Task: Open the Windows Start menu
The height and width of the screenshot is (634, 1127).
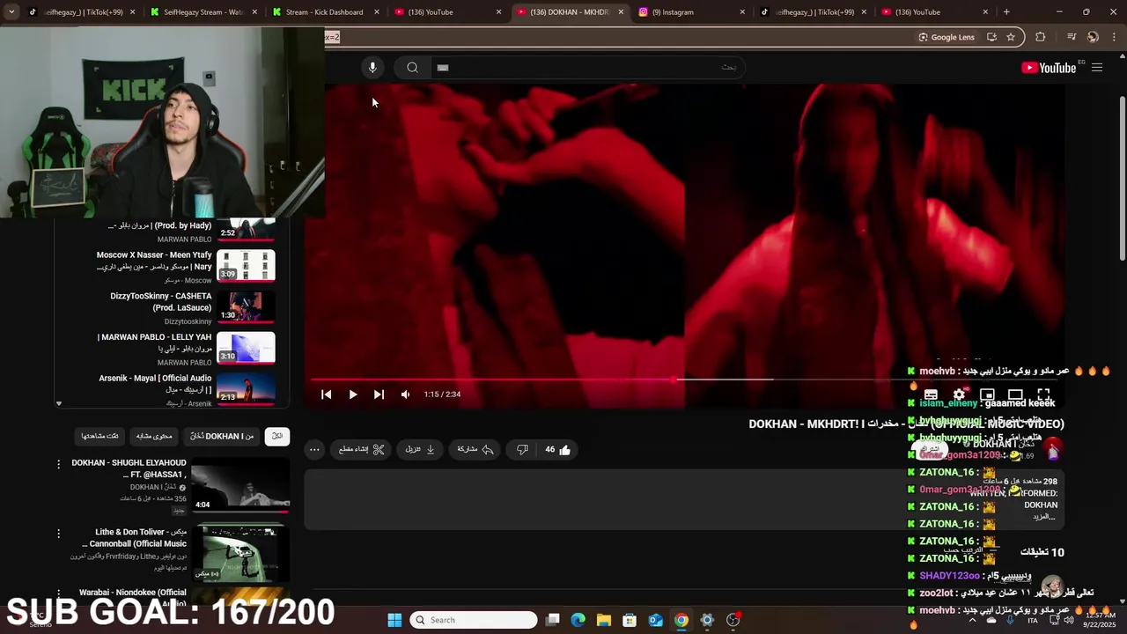Action: (x=394, y=620)
